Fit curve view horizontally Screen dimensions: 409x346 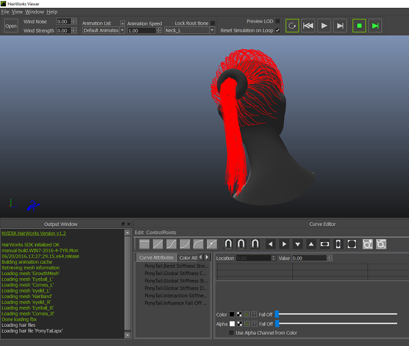325,244
